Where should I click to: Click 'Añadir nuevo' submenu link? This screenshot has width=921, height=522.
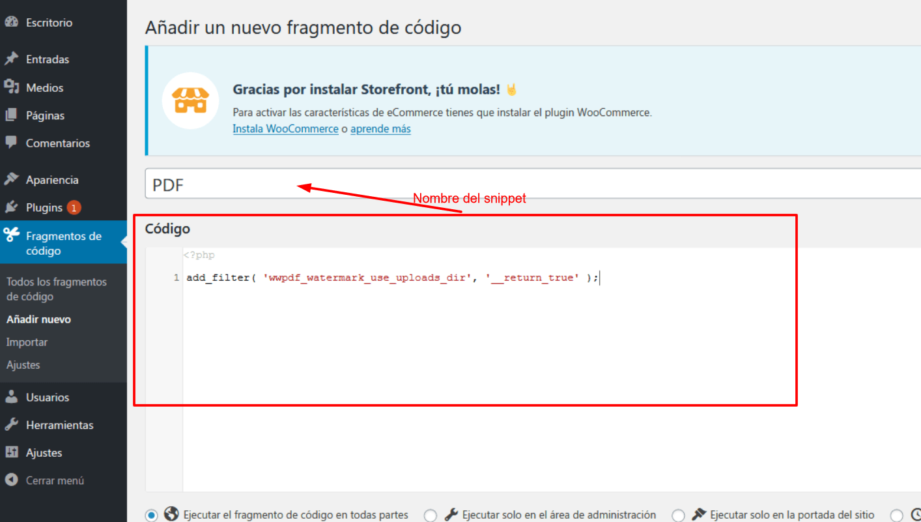click(38, 319)
